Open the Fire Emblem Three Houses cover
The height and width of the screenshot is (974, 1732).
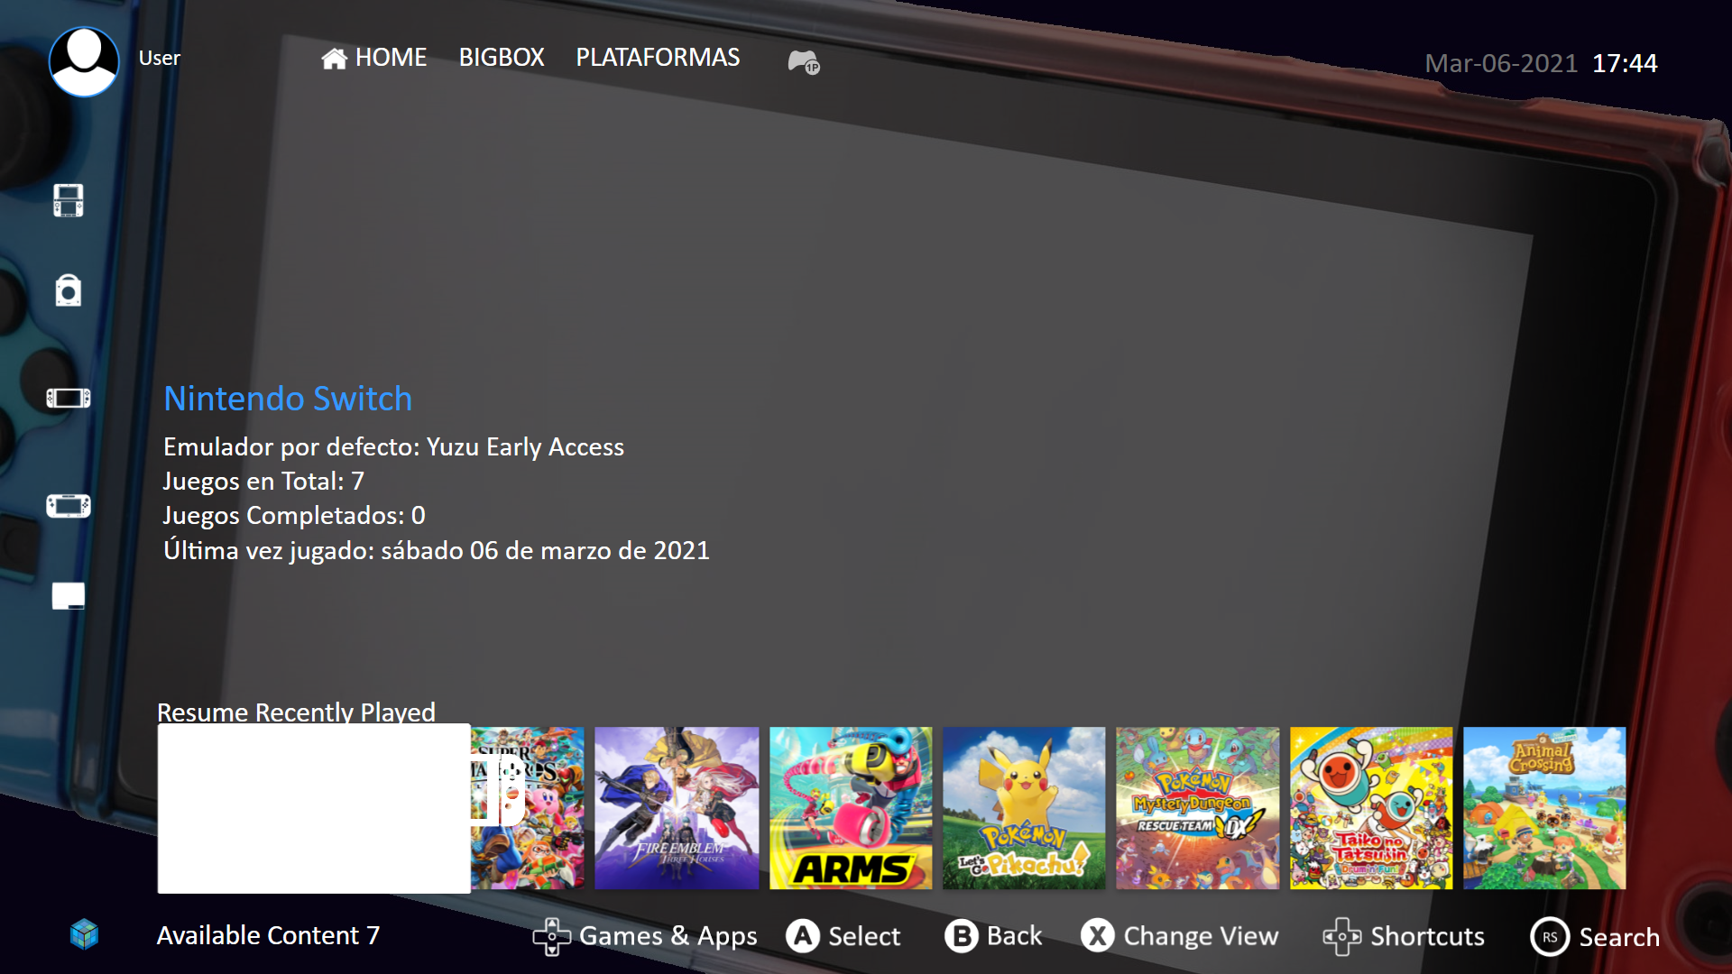[677, 808]
